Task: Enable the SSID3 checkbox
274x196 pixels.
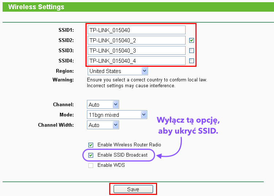Action: pyautogui.click(x=191, y=50)
